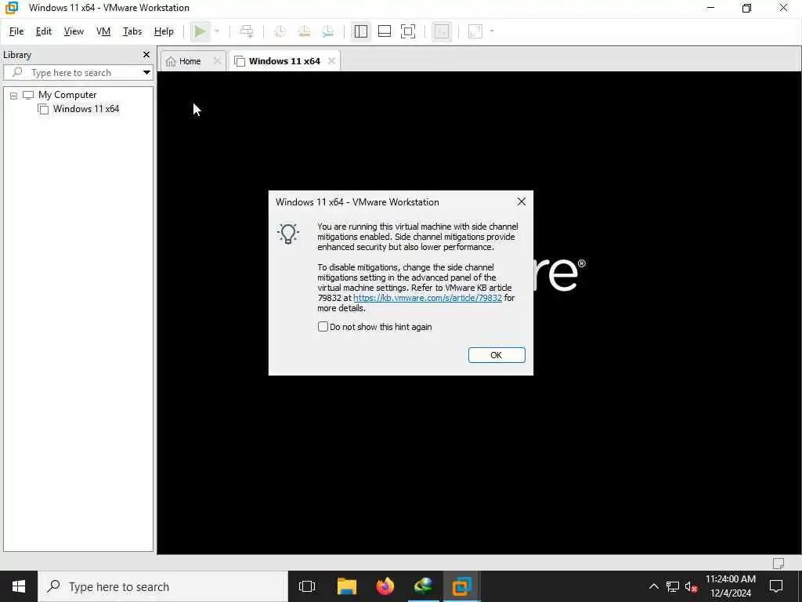This screenshot has width=802, height=602.
Task: Click the muted volume tray icon
Action: 691,586
